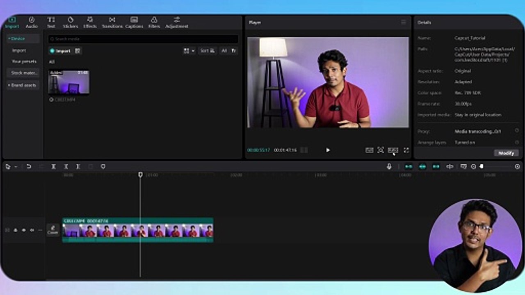The height and width of the screenshot is (295, 525).
Task: Mute the video track audio
Action: 32,230
